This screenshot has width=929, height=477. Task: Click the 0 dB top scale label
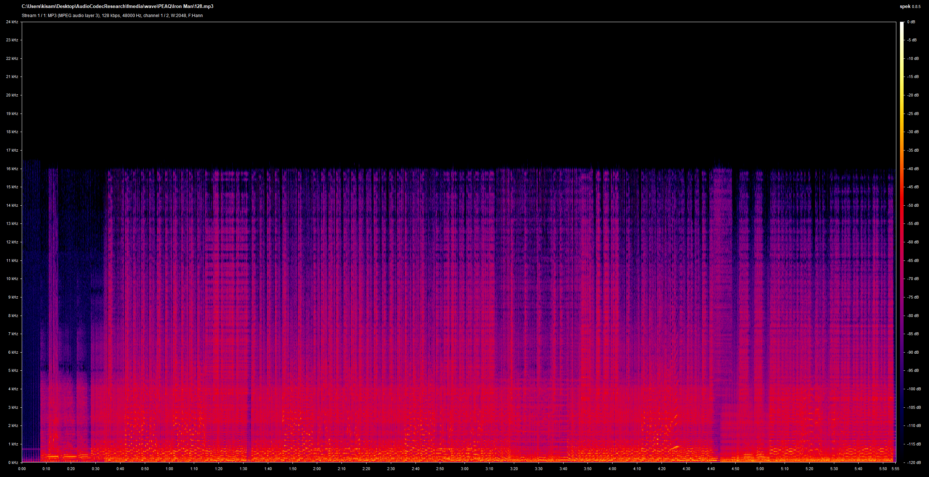coord(911,22)
